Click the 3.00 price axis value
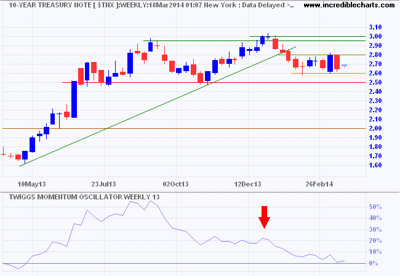The image size is (400, 276). 375,36
